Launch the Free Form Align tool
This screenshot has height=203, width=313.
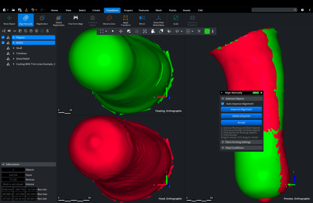75,20
